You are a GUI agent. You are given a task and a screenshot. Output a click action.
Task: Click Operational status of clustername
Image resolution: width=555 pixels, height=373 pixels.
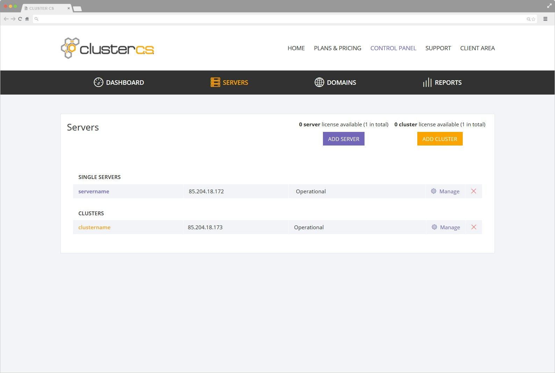click(309, 227)
